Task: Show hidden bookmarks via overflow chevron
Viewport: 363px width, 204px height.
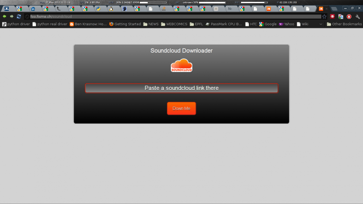Action: tap(321, 24)
